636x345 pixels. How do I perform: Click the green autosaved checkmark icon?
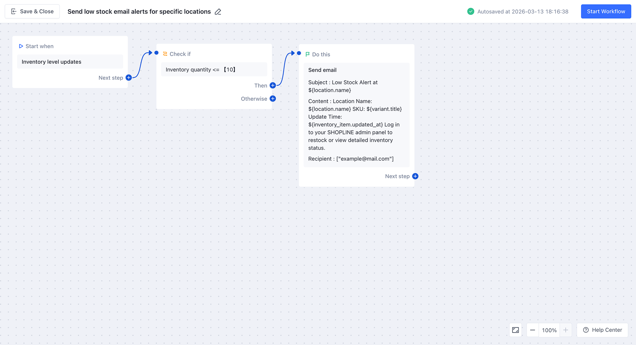pyautogui.click(x=471, y=12)
